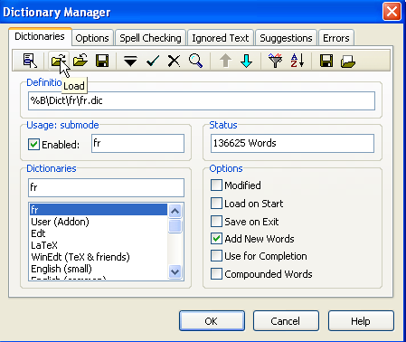Click the black X delete icon
The height and width of the screenshot is (342, 406).
(174, 62)
